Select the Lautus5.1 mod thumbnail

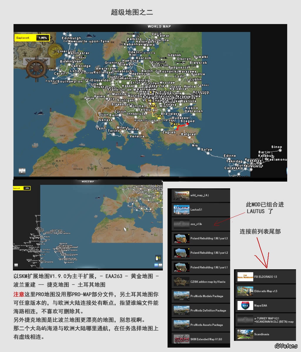tap(181, 210)
